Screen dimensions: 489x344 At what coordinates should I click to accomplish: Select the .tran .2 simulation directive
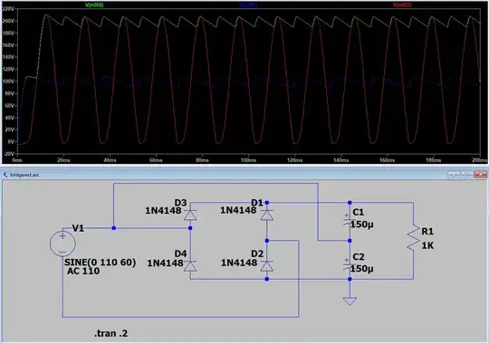click(x=111, y=333)
